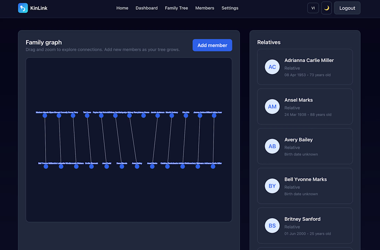Screen dimensions: 380x250
Task: Click the Add member button
Action: click(212, 45)
